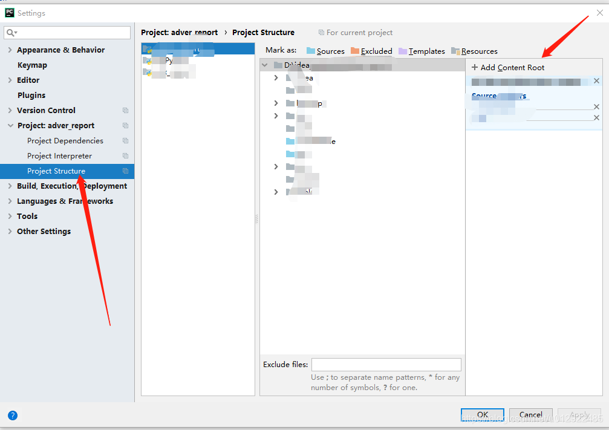Screen dimensions: 609x430
Task: Open Plugins settings
Action: pyautogui.click(x=31, y=95)
